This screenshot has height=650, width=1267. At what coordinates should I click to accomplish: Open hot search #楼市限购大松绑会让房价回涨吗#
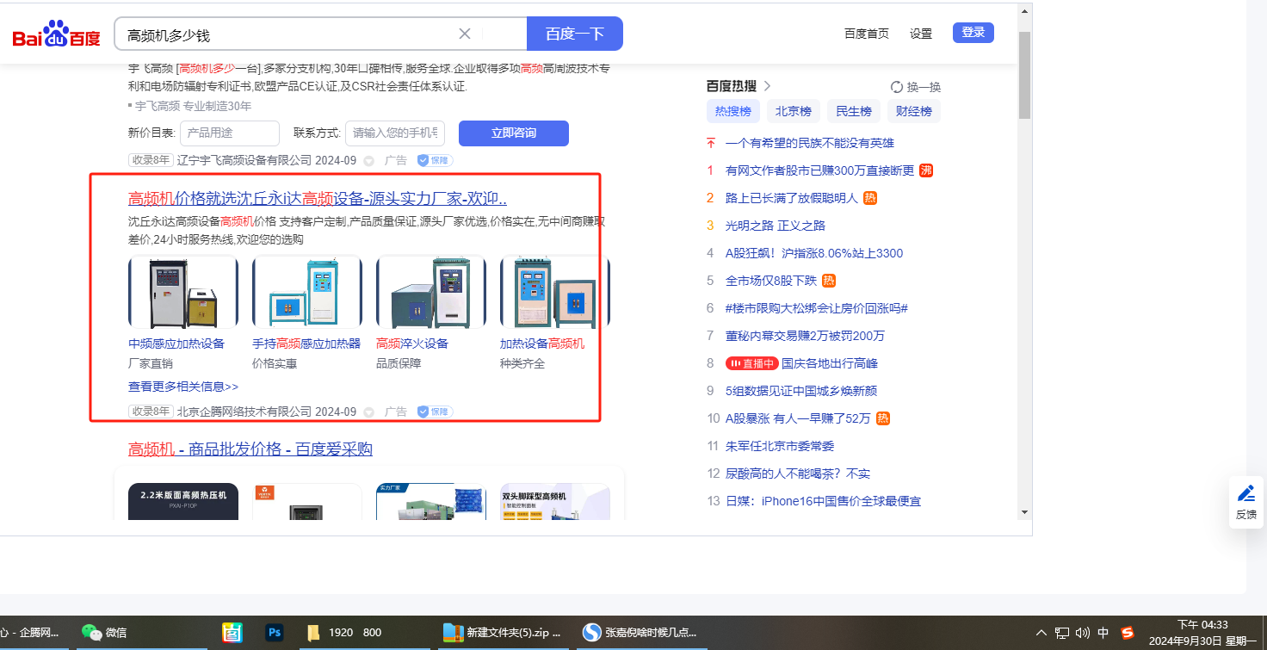click(x=817, y=308)
